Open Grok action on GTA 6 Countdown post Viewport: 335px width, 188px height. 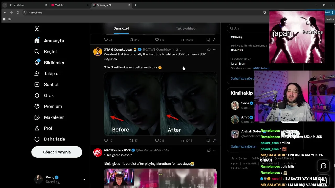click(x=209, y=49)
